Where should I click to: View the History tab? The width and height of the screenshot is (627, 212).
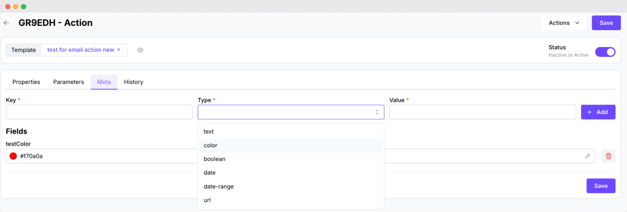[134, 82]
